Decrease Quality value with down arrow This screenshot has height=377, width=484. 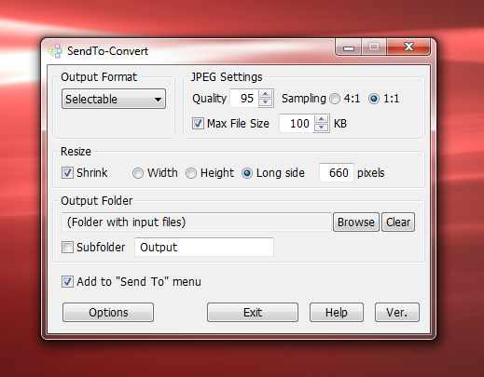coord(265,102)
